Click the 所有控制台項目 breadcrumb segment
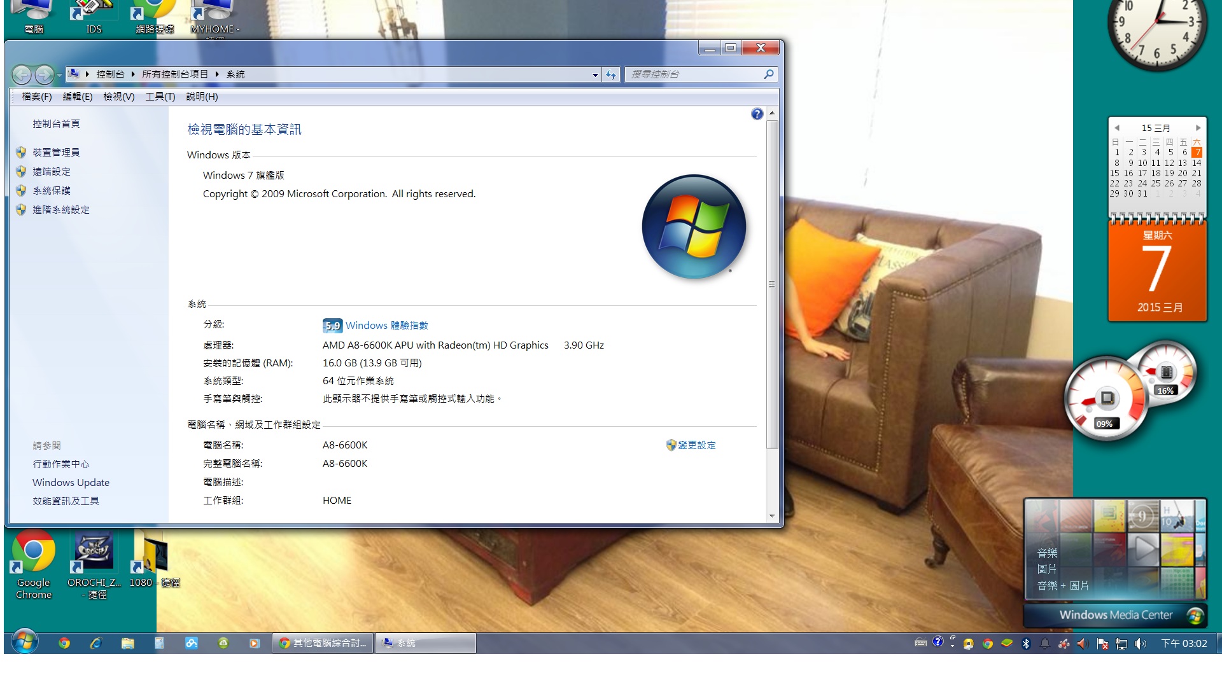Screen dimensions: 1222x687 pos(175,74)
